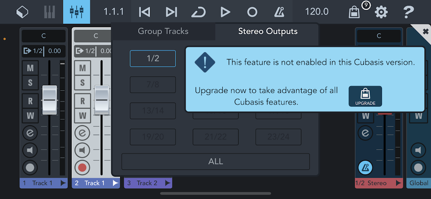
Task: Solo Track 1 with the S button
Action: point(30,83)
